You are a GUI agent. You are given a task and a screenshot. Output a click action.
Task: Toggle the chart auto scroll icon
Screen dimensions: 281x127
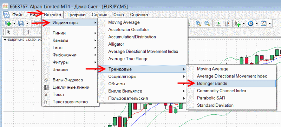coord(218,24)
